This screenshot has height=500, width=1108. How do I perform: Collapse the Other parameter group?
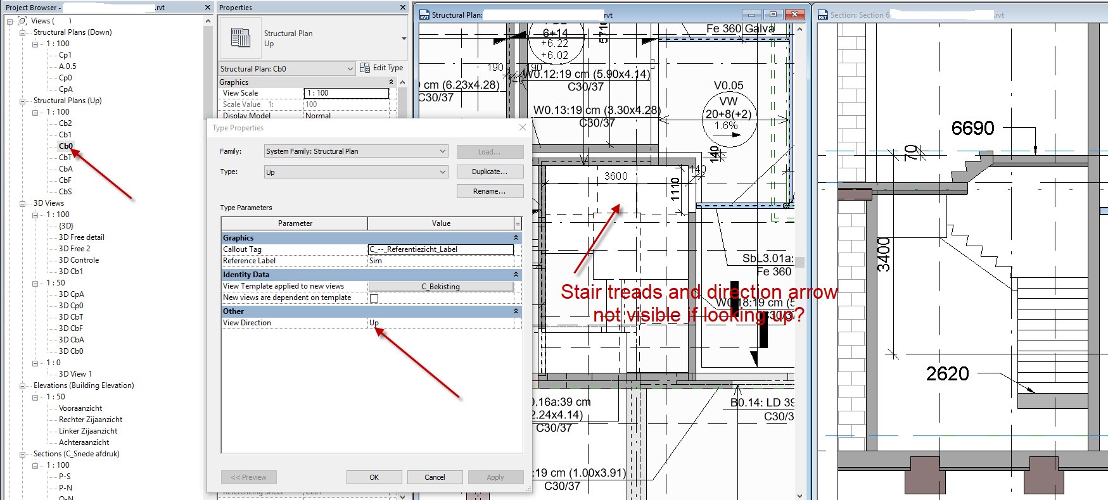coord(516,311)
